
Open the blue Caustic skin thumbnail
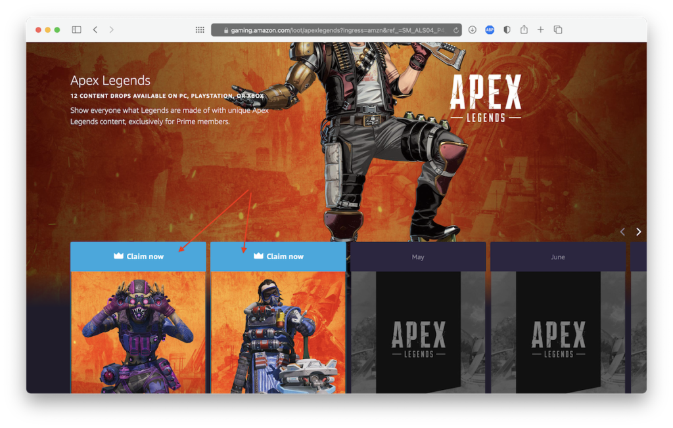tap(278, 333)
